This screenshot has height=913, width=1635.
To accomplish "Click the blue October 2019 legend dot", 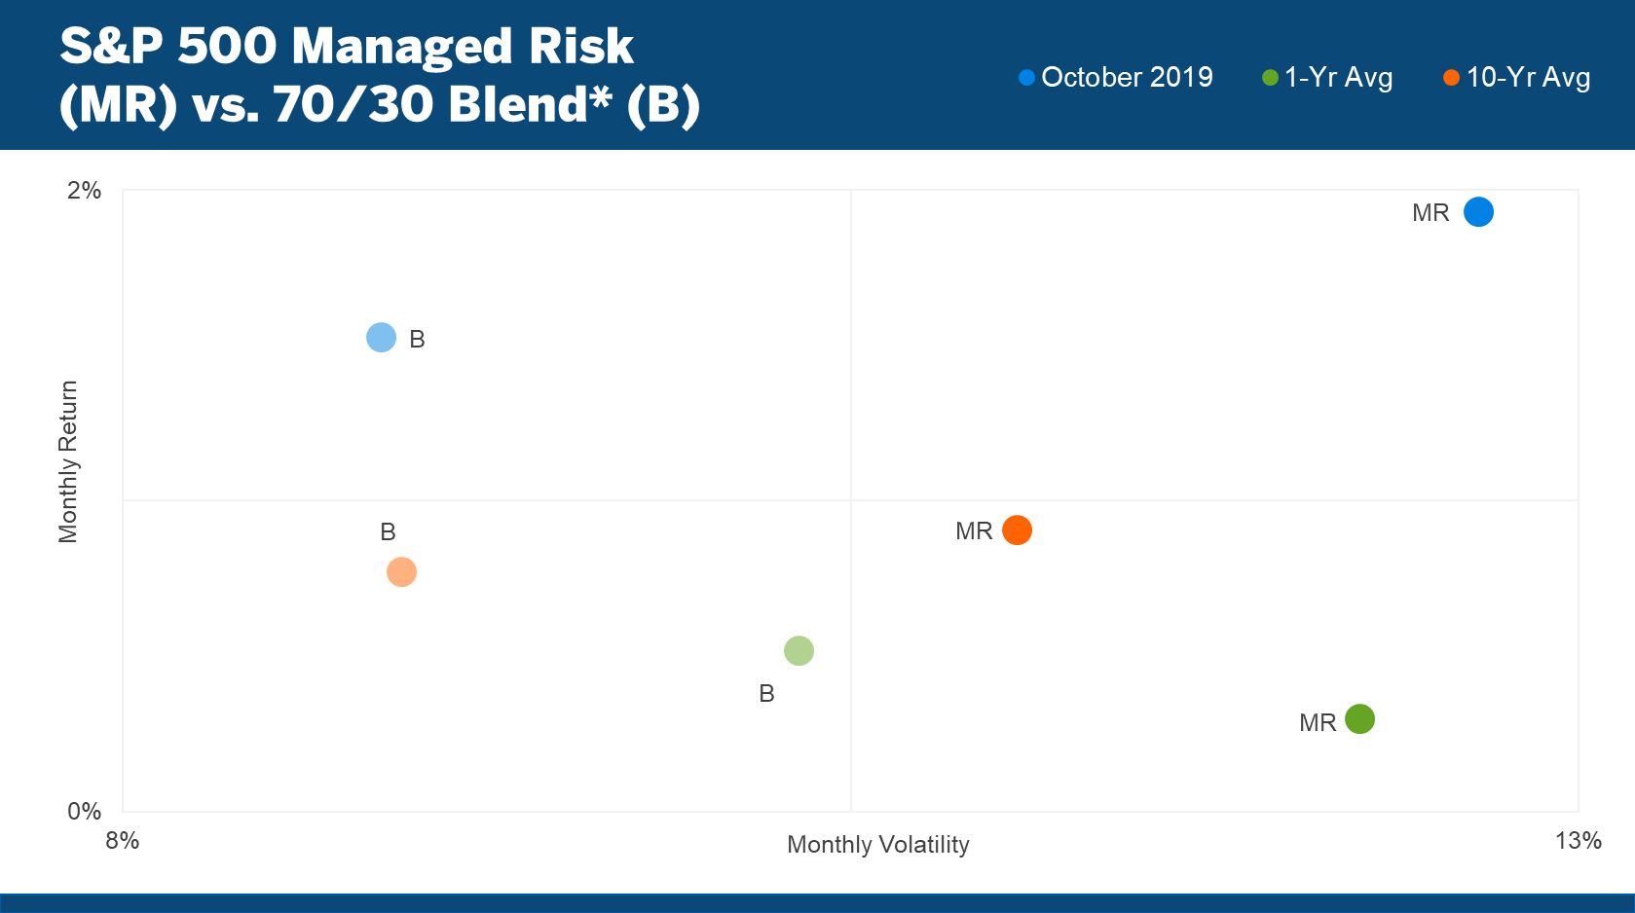I will [1026, 78].
